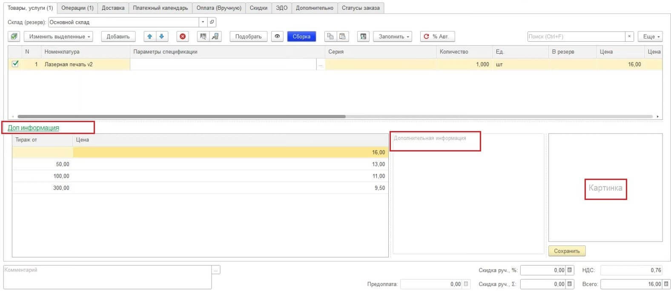This screenshot has width=671, height=291.
Task: Switch to the Товары, услуги (1) tab
Action: [30, 8]
